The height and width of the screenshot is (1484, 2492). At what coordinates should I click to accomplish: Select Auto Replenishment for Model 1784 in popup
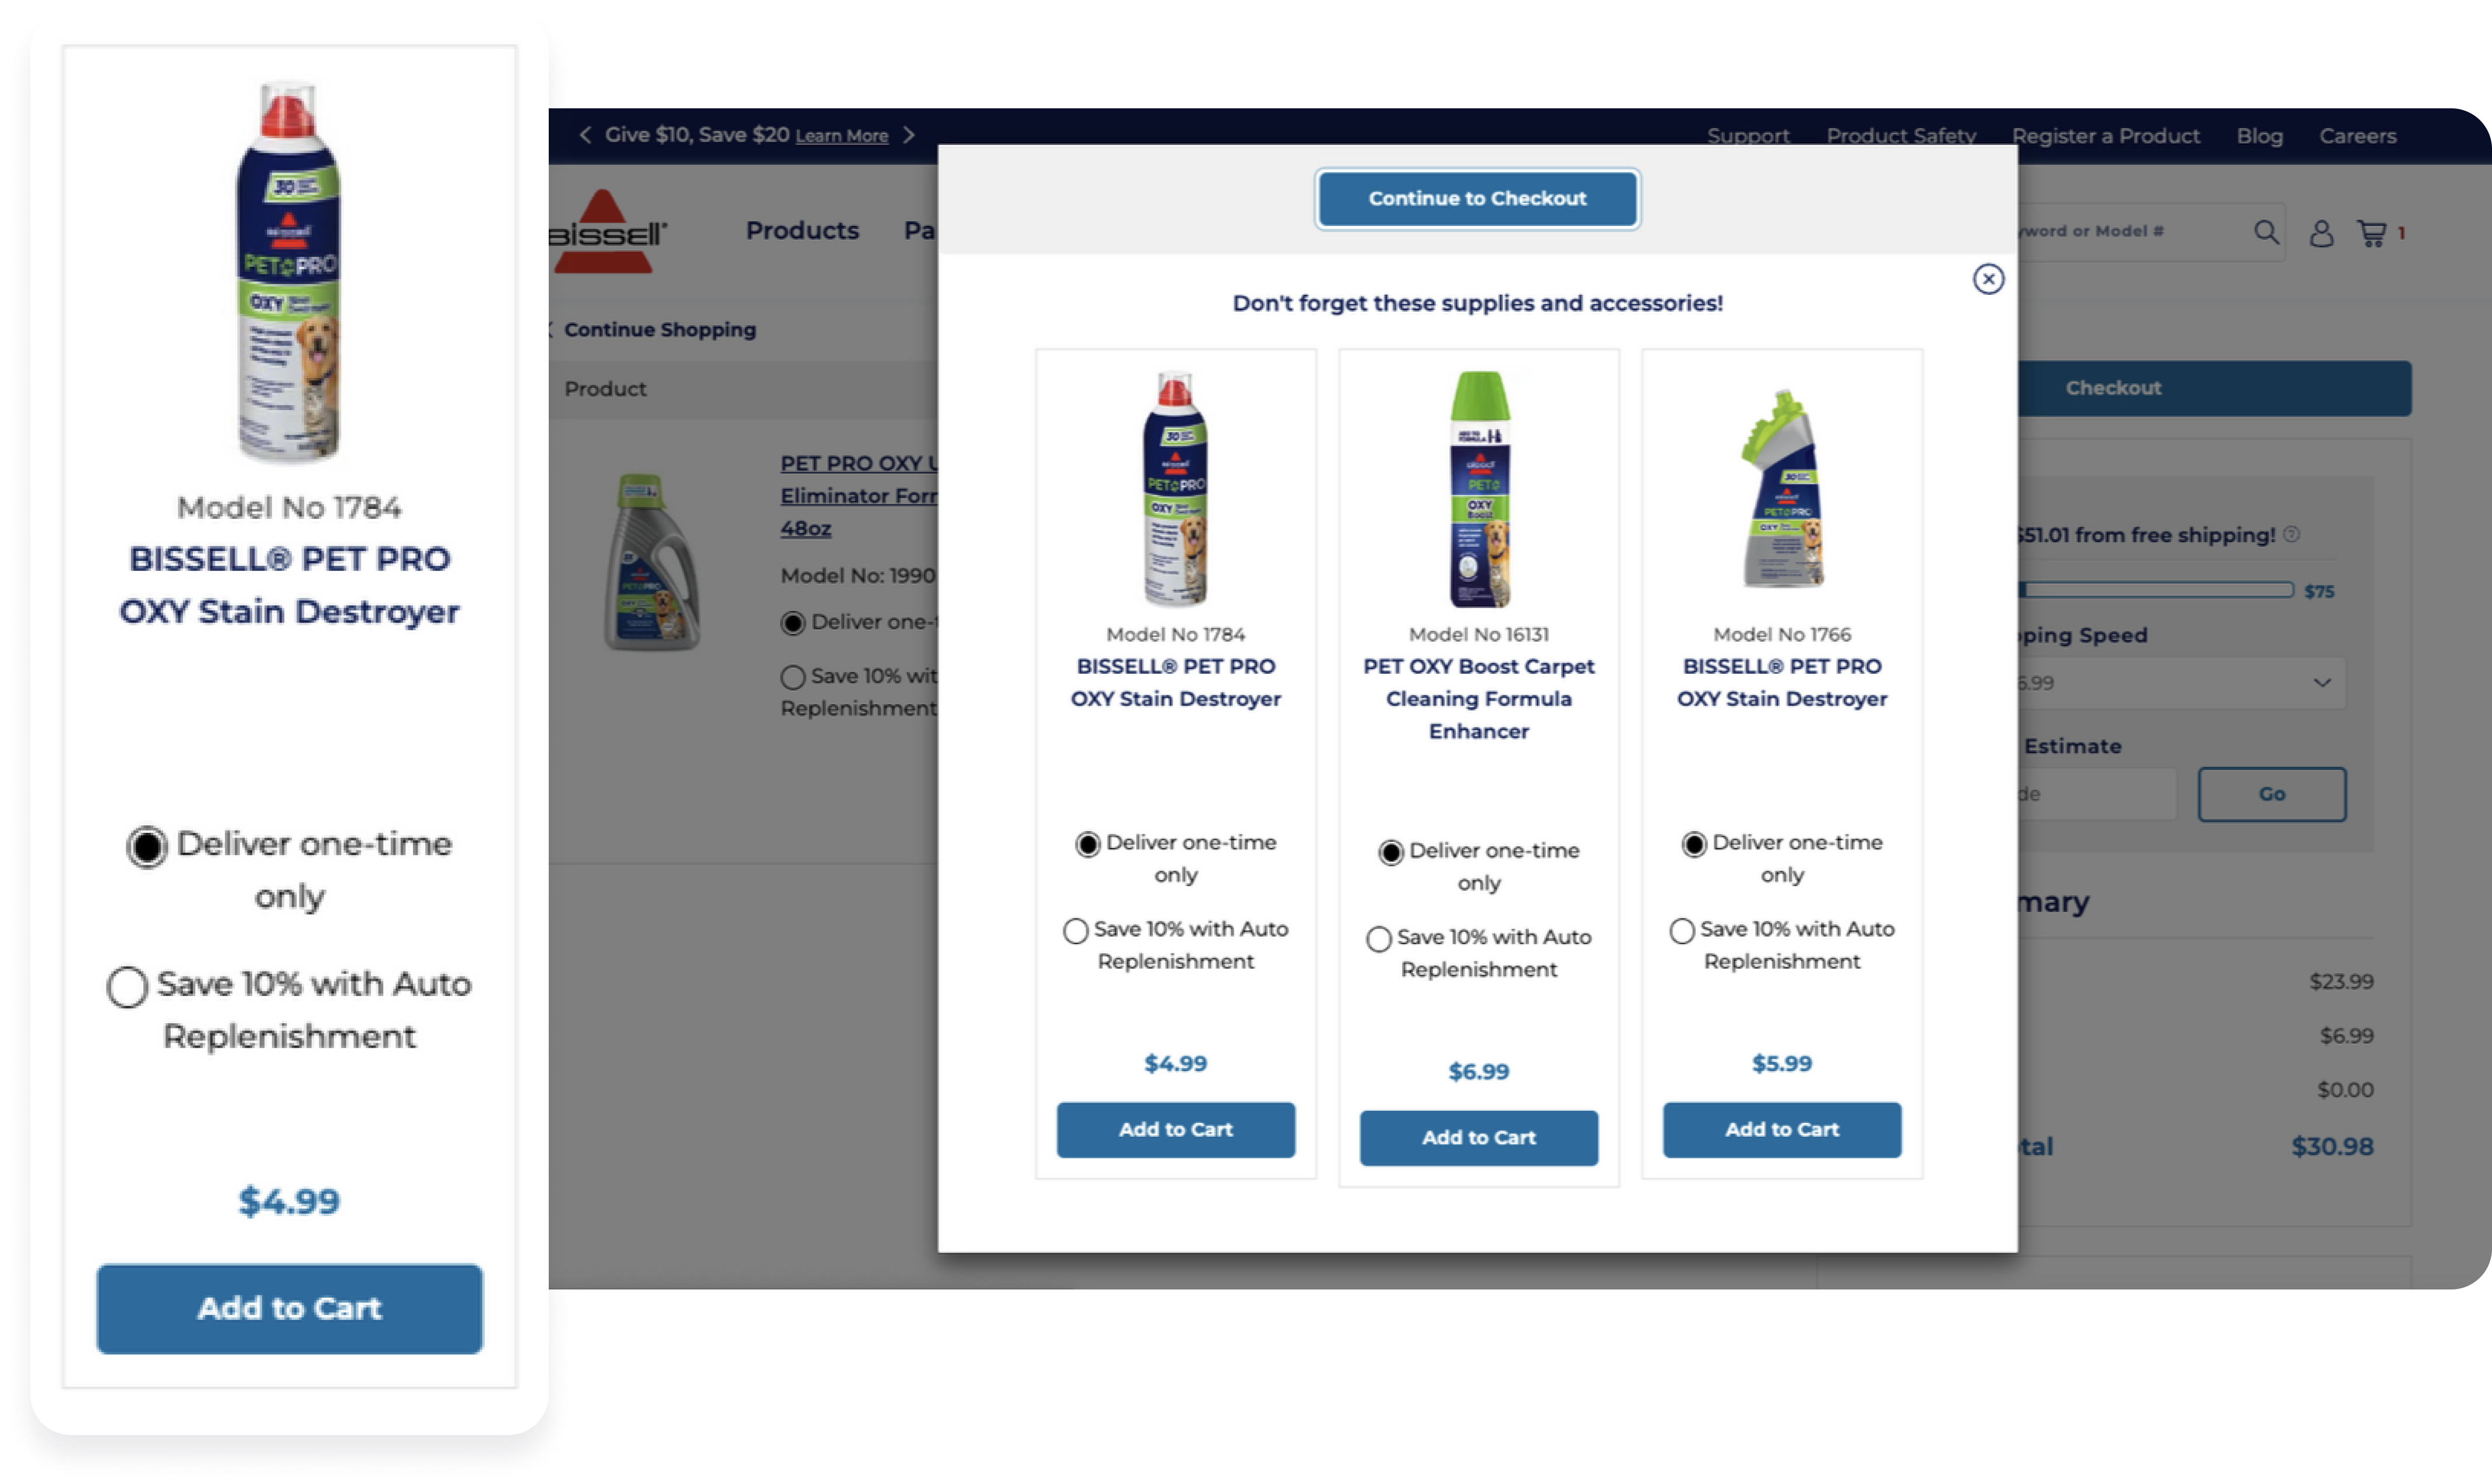(x=1075, y=931)
